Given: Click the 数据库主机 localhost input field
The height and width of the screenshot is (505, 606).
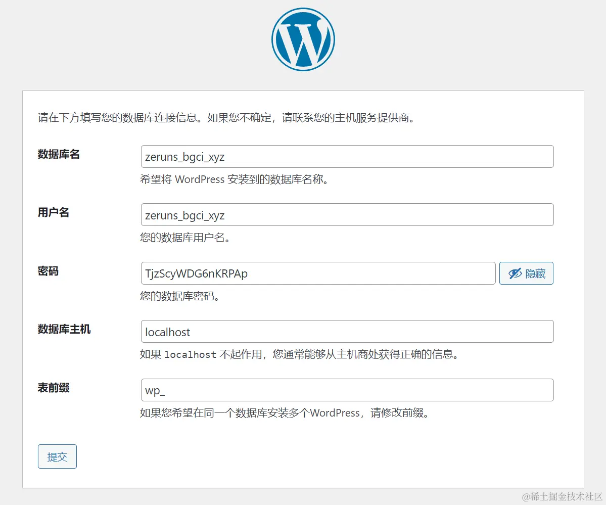Looking at the screenshot, I should pyautogui.click(x=347, y=332).
